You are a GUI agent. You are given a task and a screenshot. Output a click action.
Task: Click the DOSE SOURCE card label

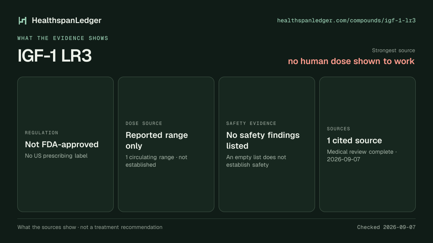[x=144, y=123]
